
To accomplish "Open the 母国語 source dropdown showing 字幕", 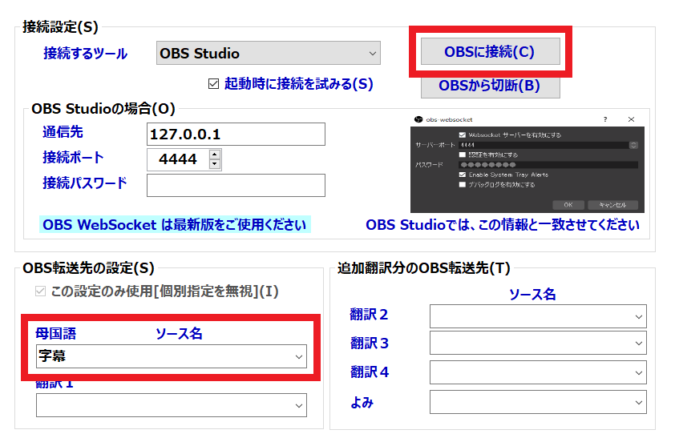I will click(172, 356).
